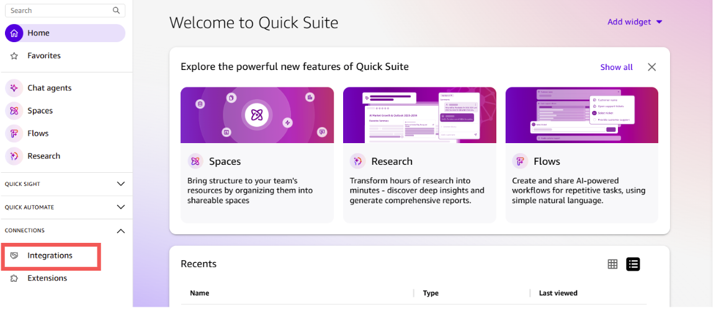
Task: Click the Integrations handshake icon
Action: click(14, 256)
